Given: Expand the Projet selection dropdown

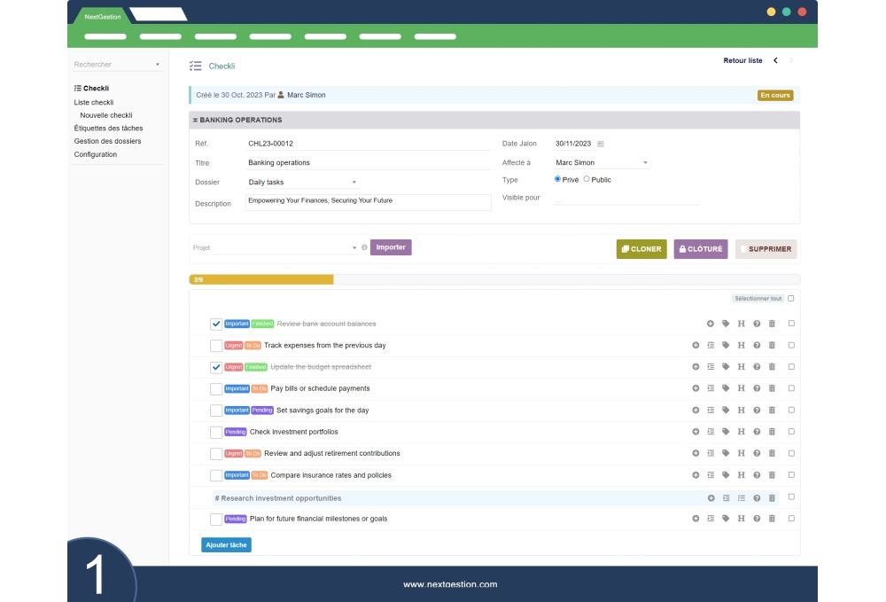Looking at the screenshot, I should [356, 247].
